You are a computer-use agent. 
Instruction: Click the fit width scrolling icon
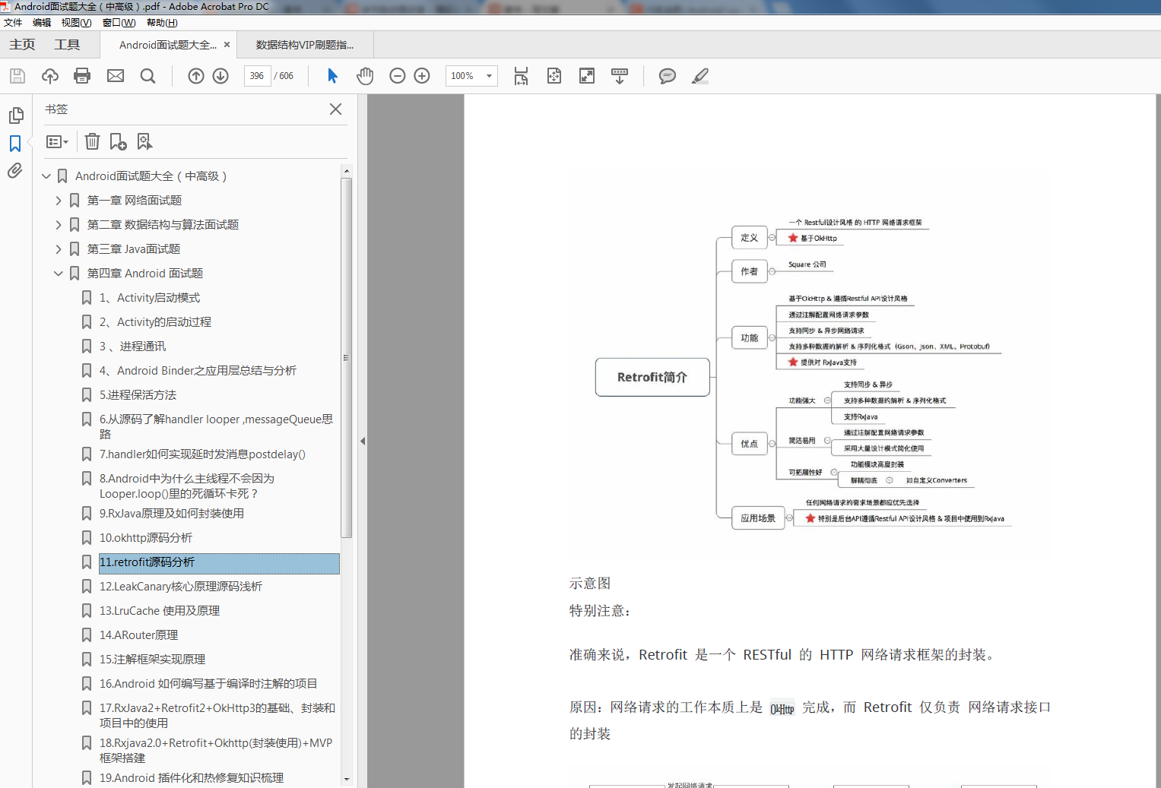521,76
